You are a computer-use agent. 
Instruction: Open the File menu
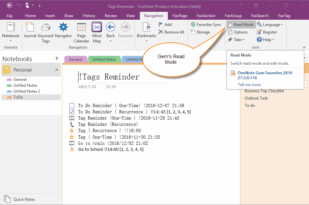click(x=10, y=16)
